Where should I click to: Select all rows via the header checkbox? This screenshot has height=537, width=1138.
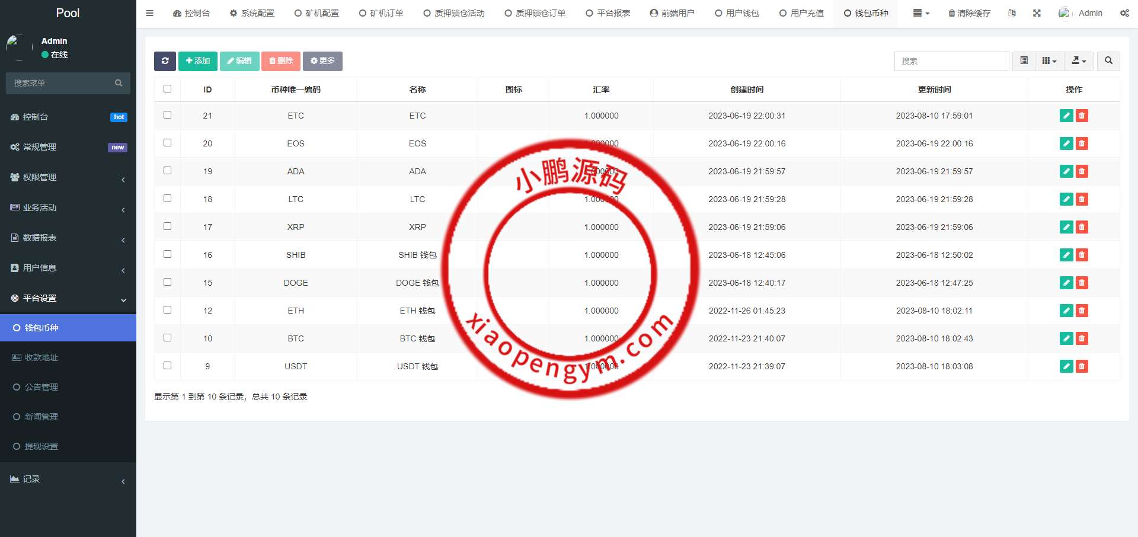(x=167, y=88)
